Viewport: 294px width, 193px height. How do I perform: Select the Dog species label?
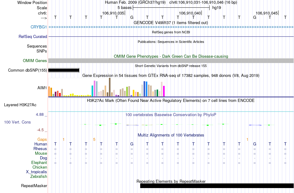[43, 158]
